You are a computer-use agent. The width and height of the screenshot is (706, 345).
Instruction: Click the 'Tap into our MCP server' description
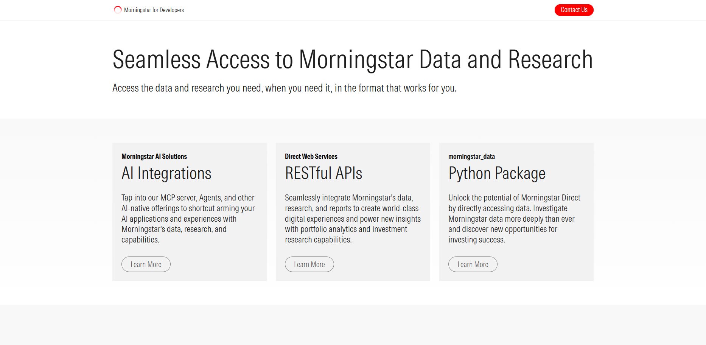188,219
